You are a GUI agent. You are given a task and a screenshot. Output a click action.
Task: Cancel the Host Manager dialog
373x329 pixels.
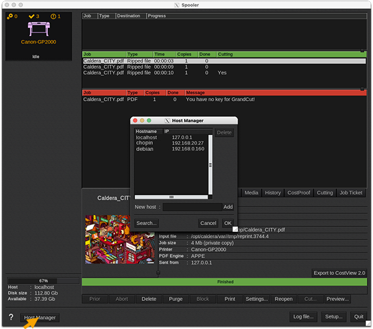pyautogui.click(x=208, y=223)
